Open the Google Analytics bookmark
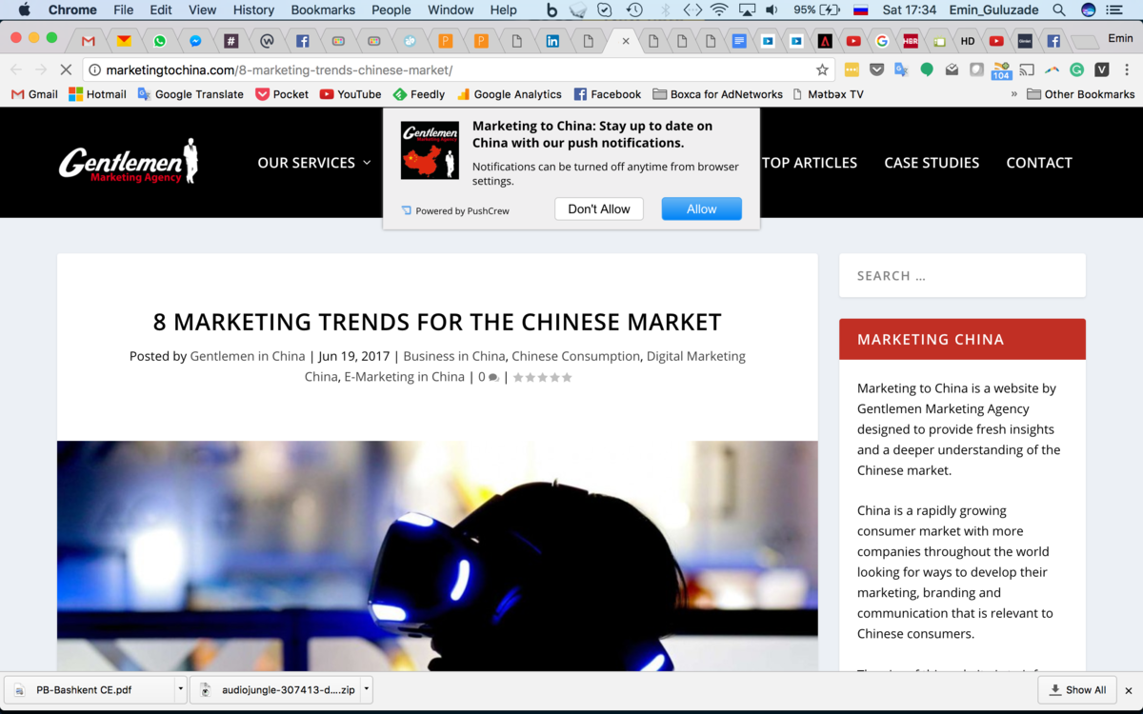The image size is (1143, 714). (x=510, y=94)
